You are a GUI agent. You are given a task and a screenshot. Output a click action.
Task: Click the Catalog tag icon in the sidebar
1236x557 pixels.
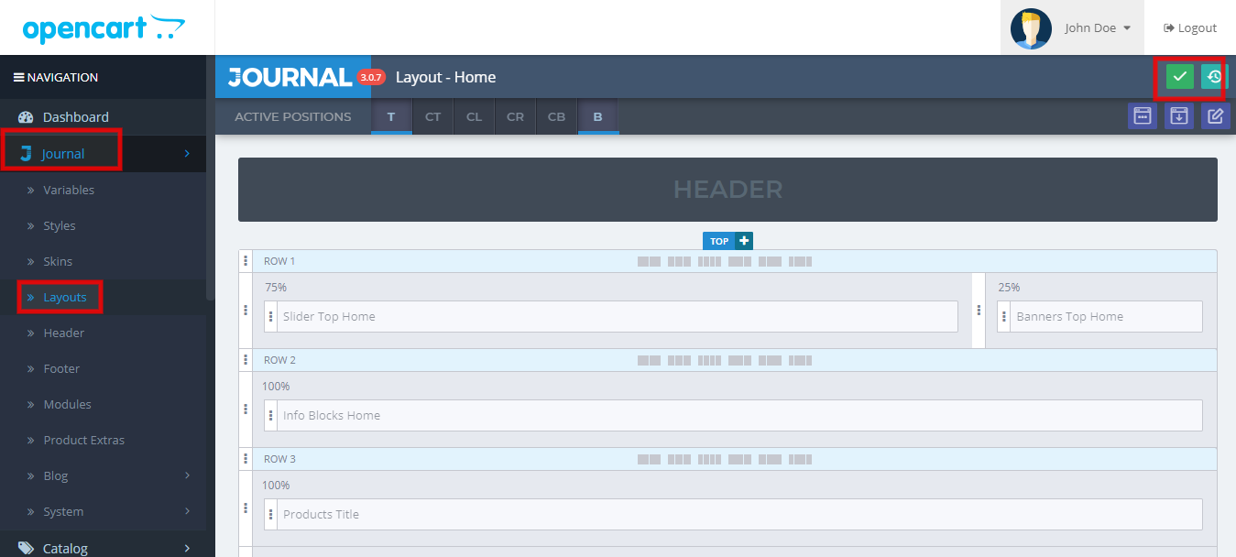[x=26, y=548]
